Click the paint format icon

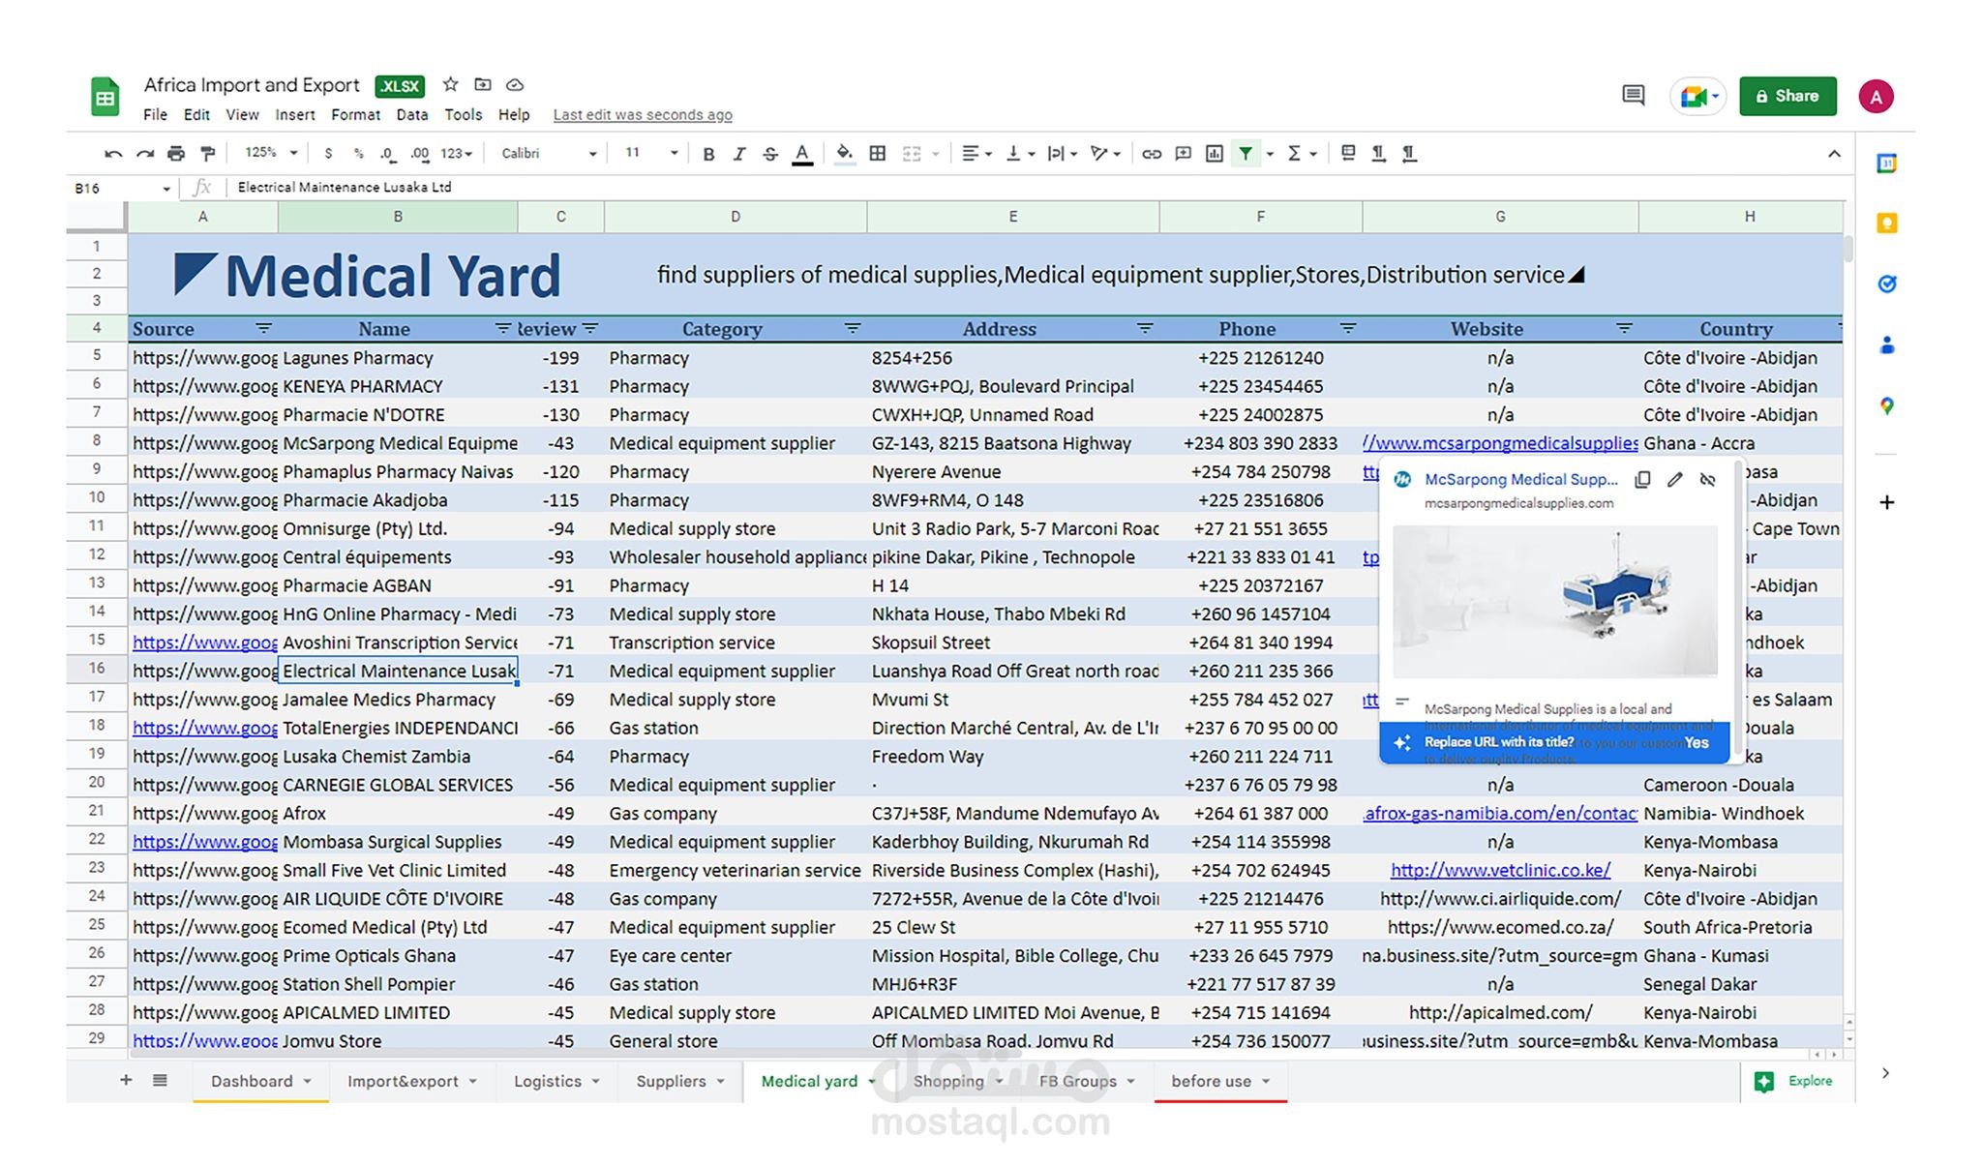coord(207,153)
